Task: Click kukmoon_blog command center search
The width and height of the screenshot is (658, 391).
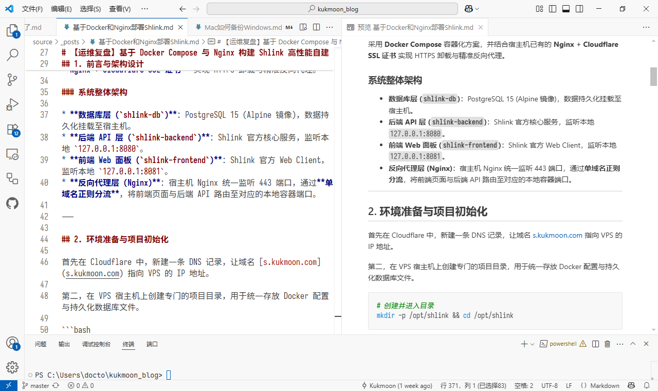Action: tap(332, 9)
